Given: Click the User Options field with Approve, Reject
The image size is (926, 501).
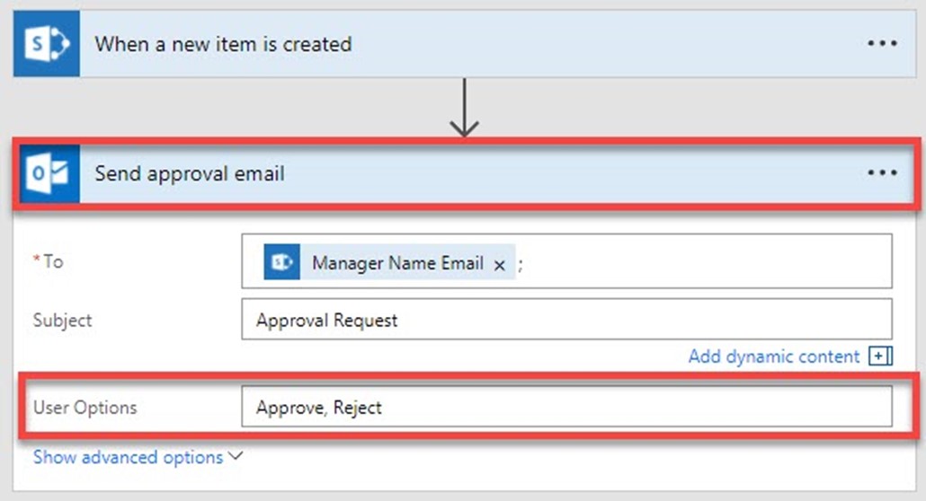Looking at the screenshot, I should [566, 407].
